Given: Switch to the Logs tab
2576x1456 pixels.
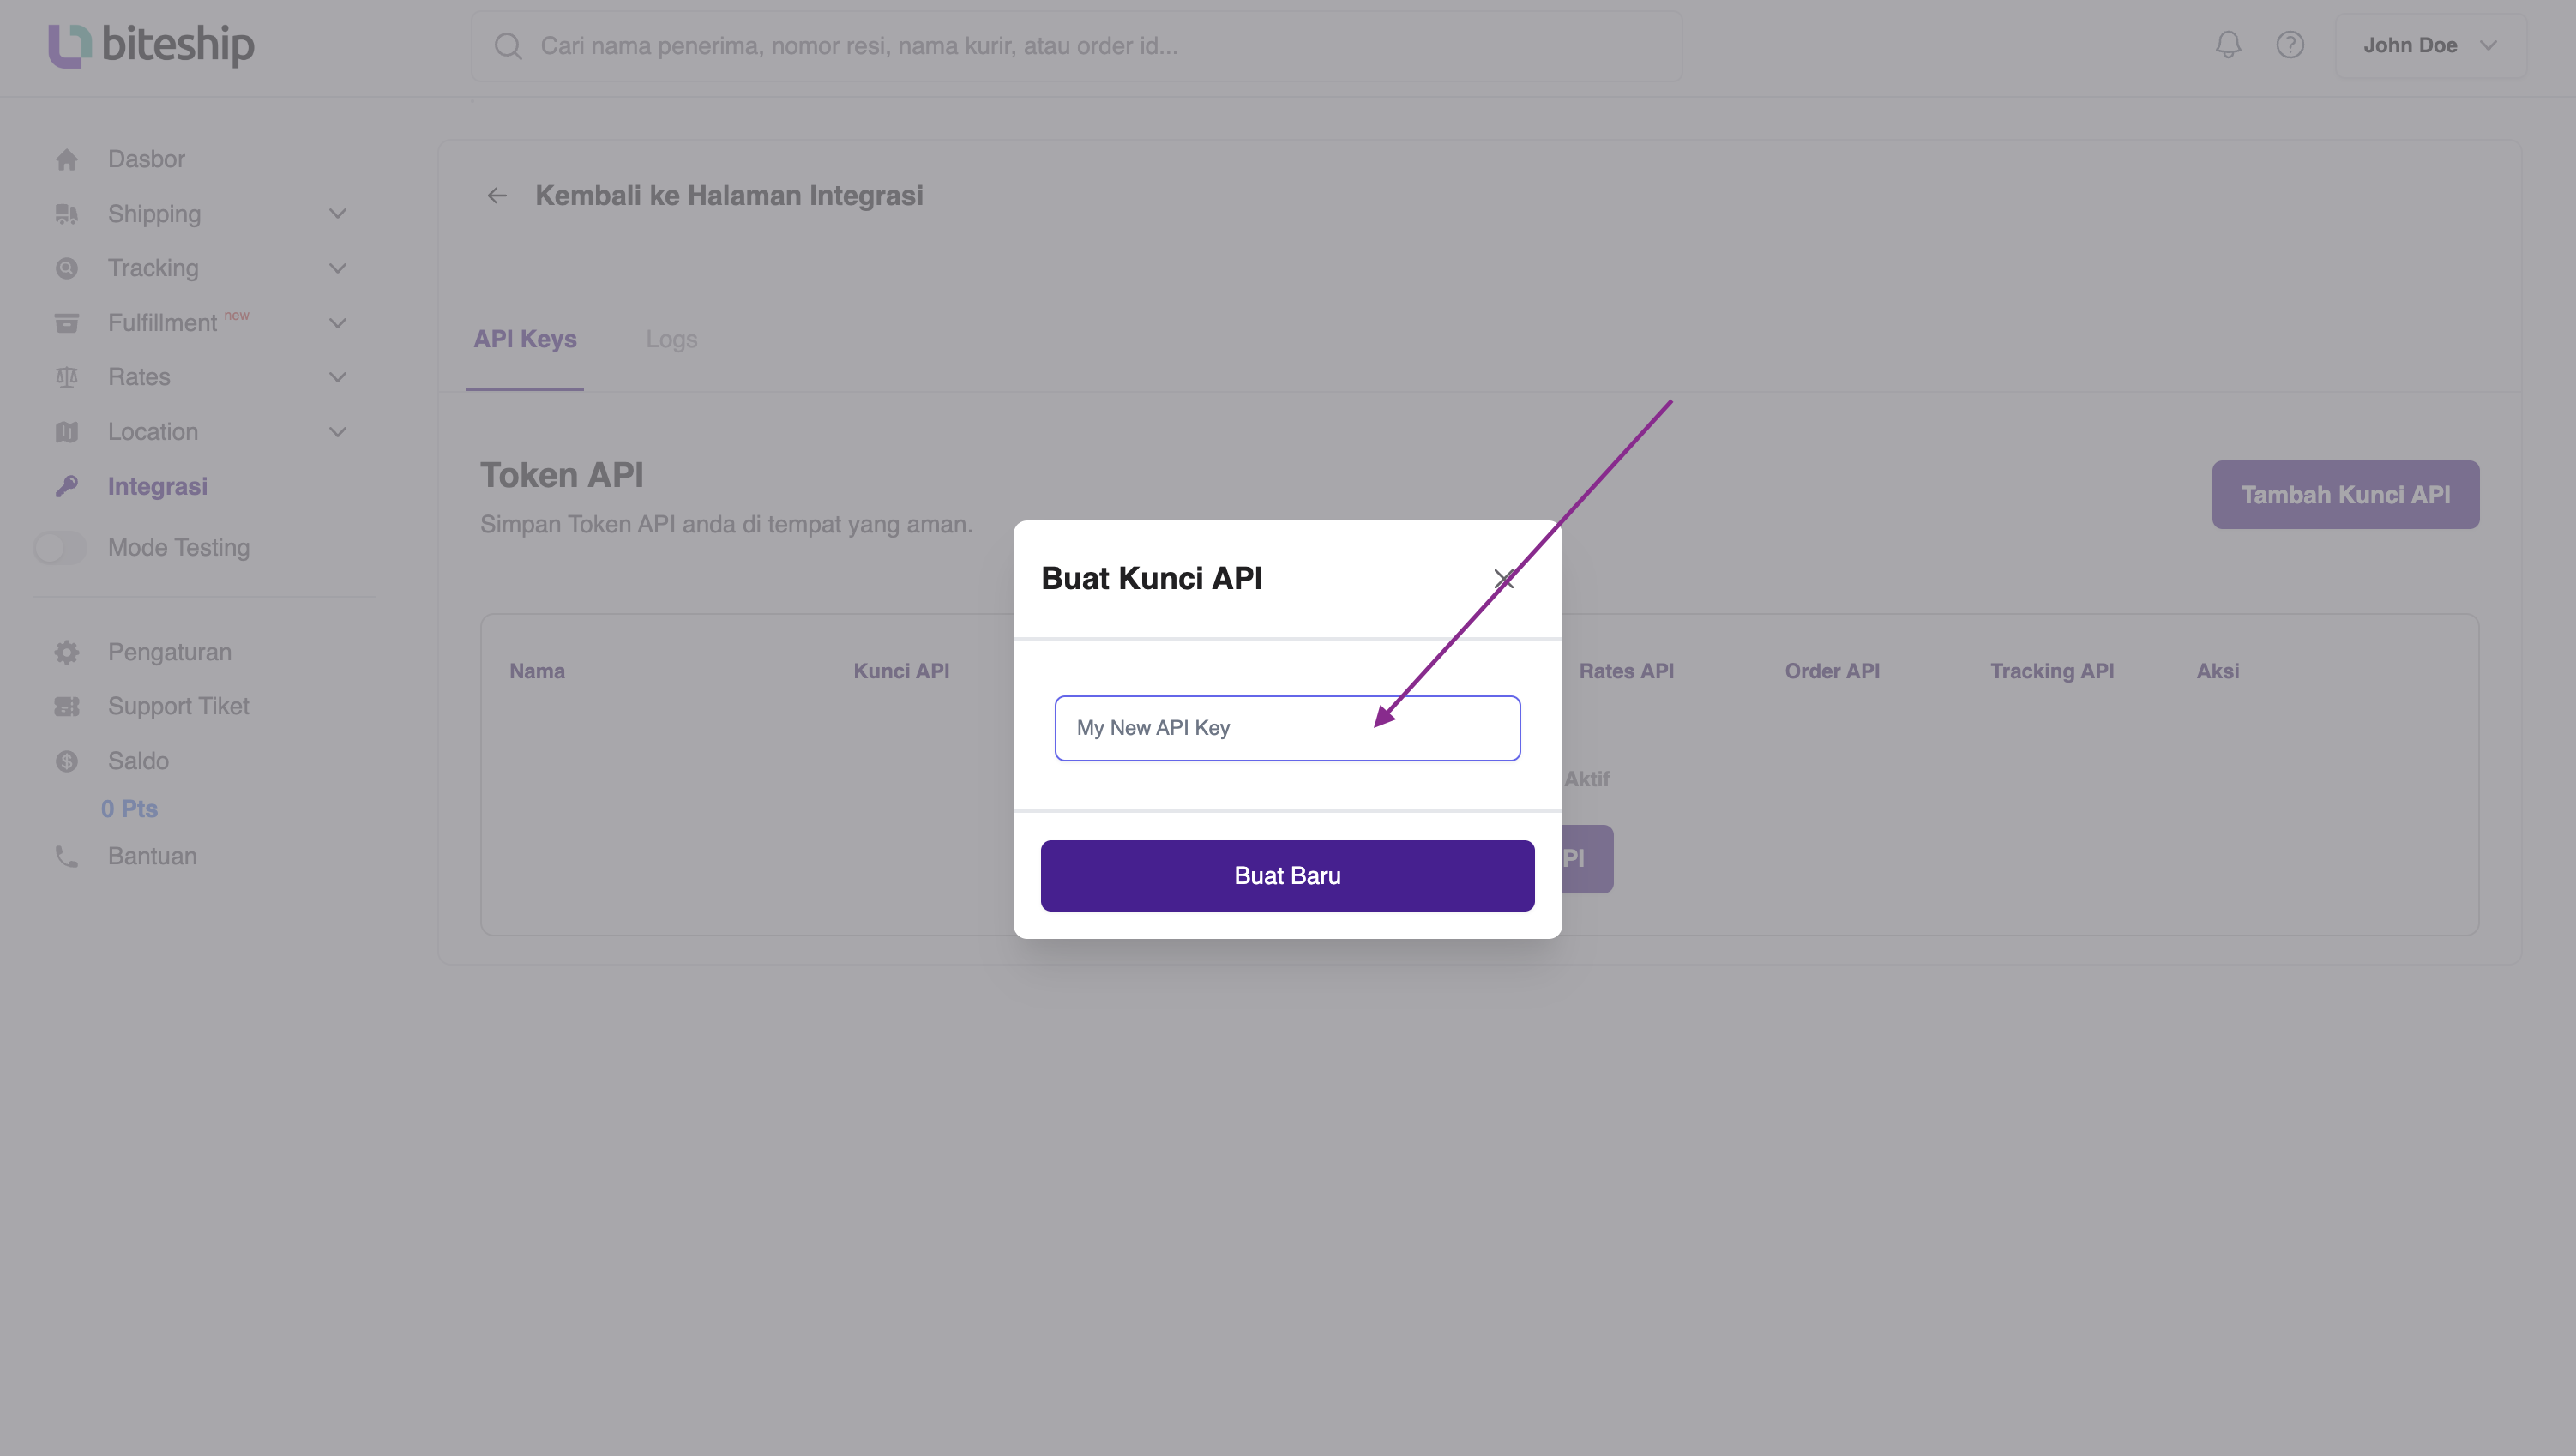Looking at the screenshot, I should coord(671,339).
